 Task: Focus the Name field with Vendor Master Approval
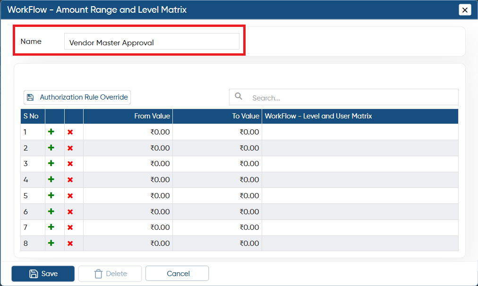point(152,42)
